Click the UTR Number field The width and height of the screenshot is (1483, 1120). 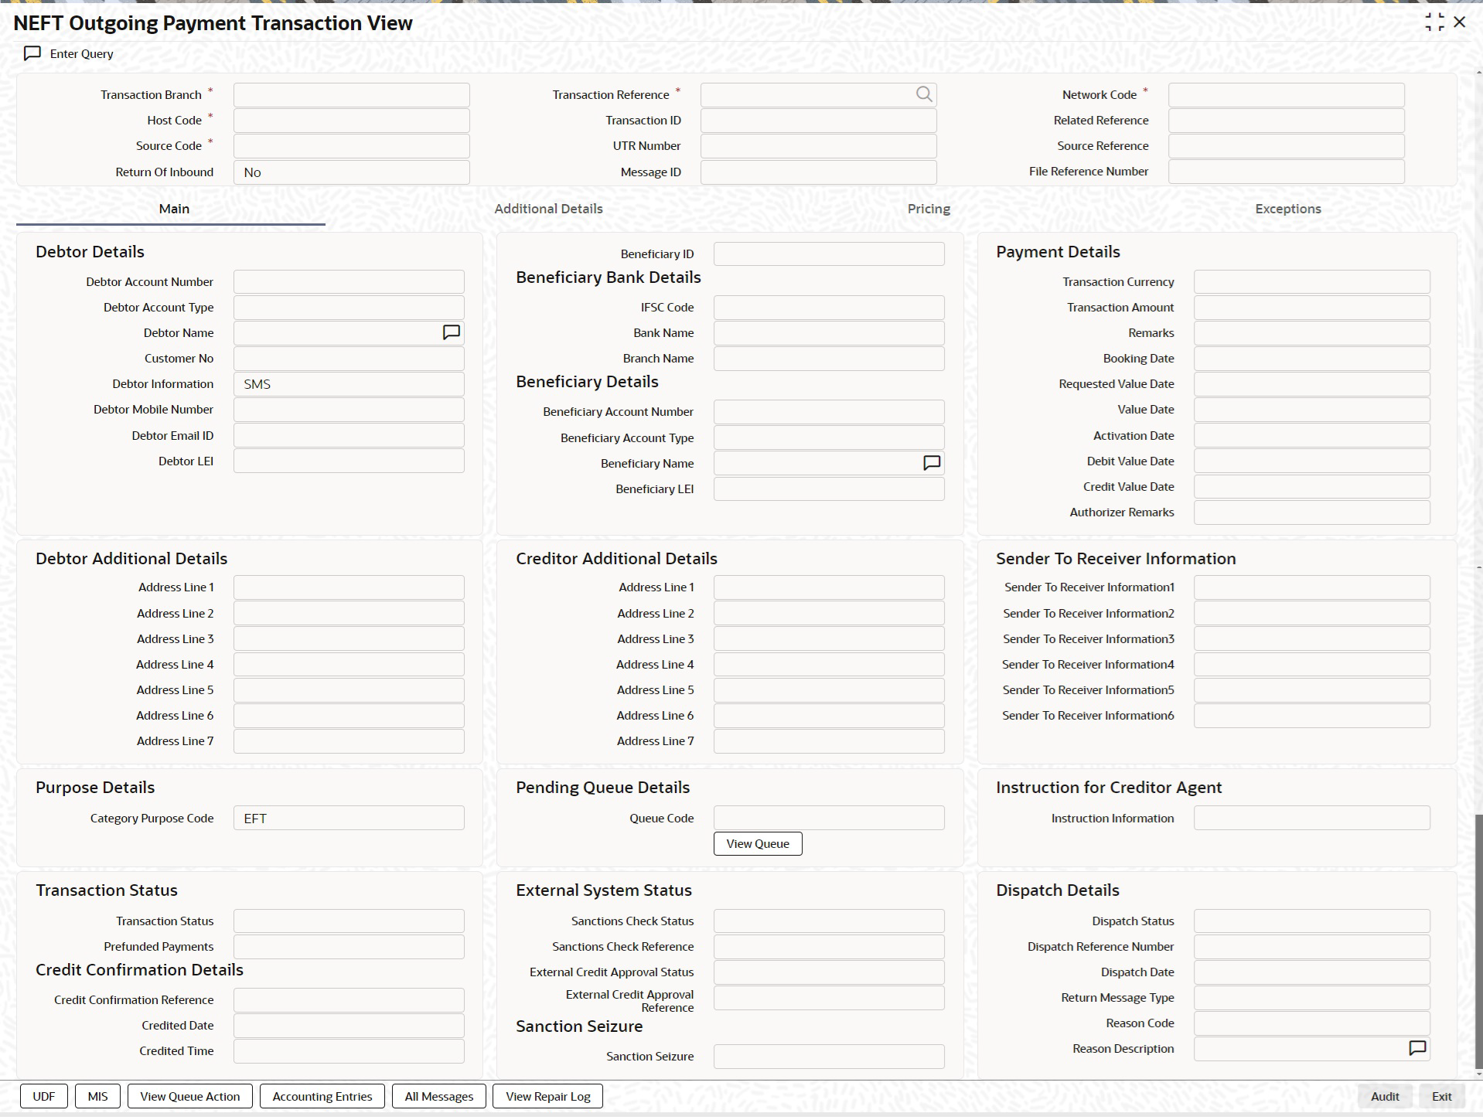[818, 146]
